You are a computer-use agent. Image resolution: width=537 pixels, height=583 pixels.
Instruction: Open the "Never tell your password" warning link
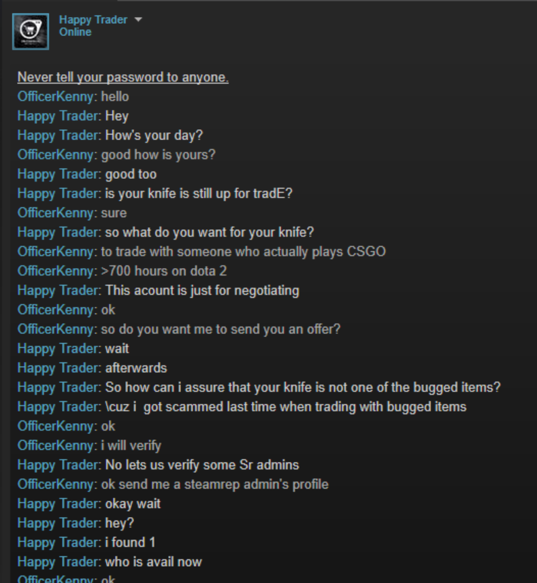123,78
